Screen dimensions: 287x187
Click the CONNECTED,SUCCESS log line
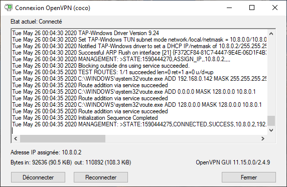tap(139, 124)
